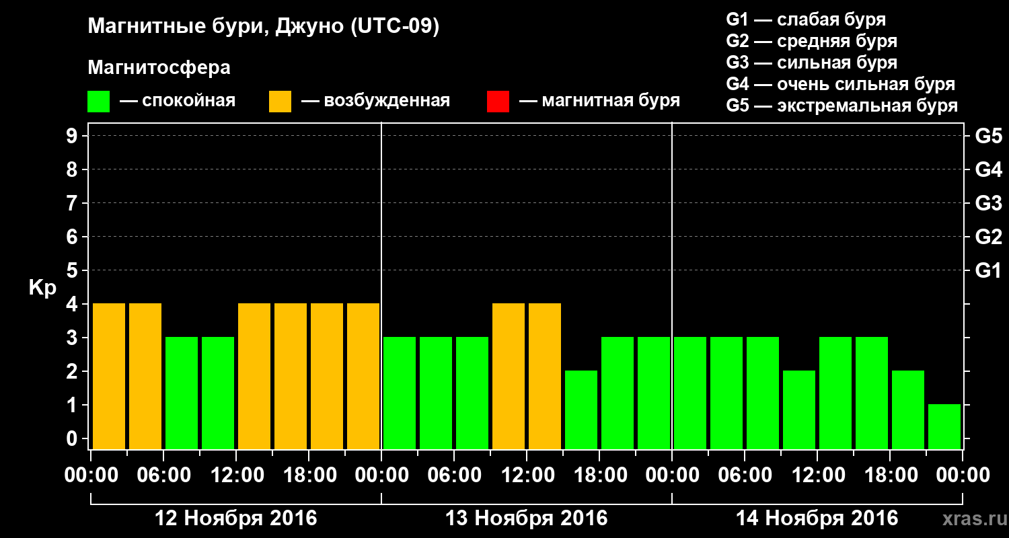This screenshot has height=538, width=1009.
Task: Click the '06:00' time label for 13 Ноября
Action: (x=454, y=475)
